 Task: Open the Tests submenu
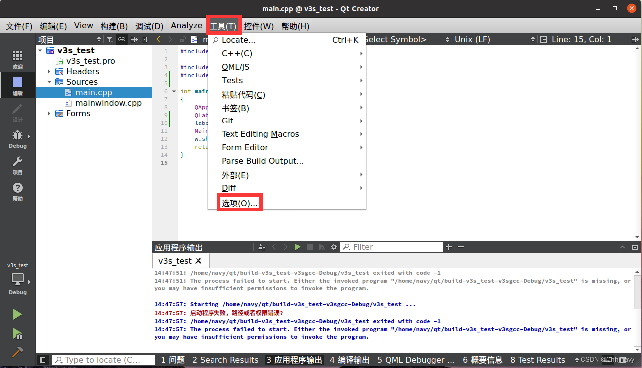(287, 80)
